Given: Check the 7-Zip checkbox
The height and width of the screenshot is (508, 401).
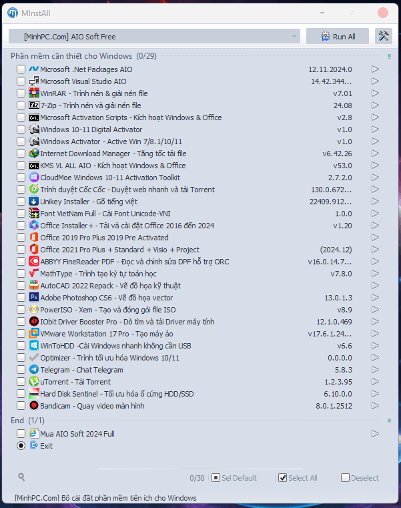Looking at the screenshot, I should pos(21,105).
